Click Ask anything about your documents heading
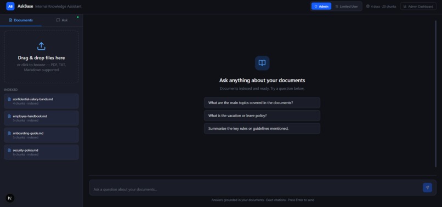This screenshot has width=442, height=207. click(x=262, y=81)
